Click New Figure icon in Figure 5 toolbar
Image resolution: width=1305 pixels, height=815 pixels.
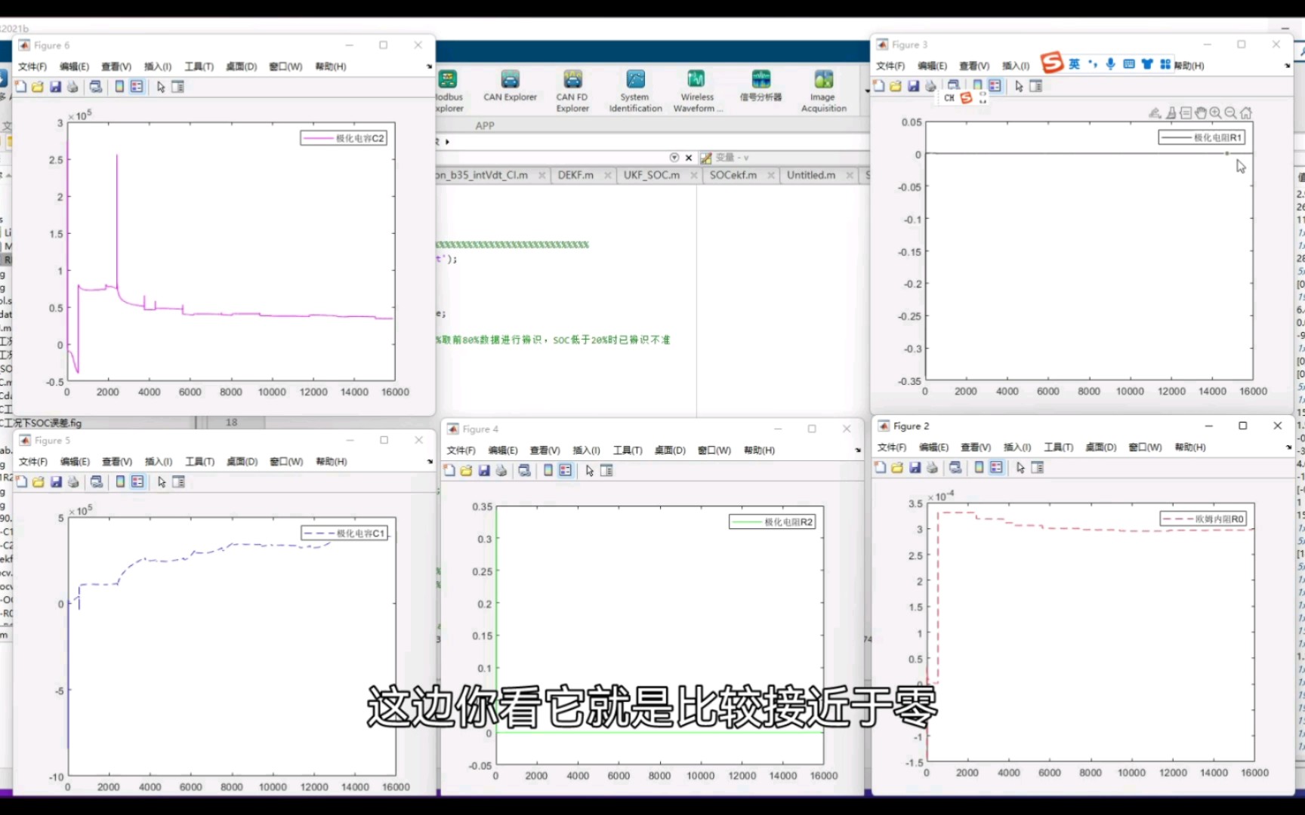tap(22, 481)
